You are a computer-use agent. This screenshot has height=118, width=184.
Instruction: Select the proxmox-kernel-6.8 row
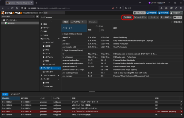tap(122, 66)
